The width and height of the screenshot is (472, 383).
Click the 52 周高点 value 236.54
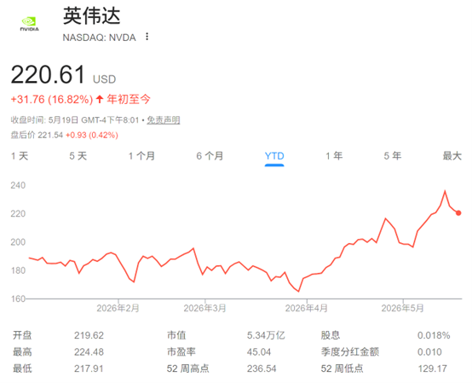[x=262, y=368]
